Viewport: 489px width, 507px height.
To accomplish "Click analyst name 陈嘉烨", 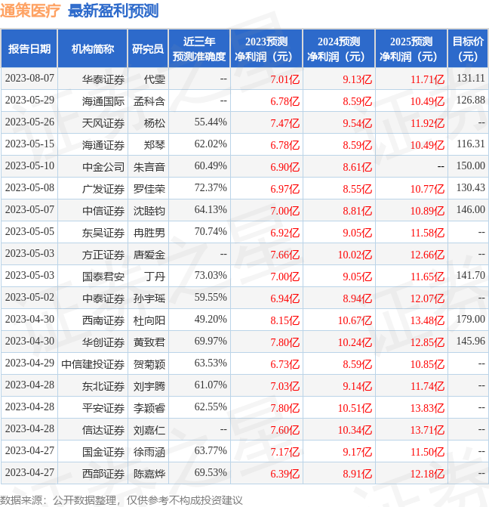I will click(x=149, y=474).
